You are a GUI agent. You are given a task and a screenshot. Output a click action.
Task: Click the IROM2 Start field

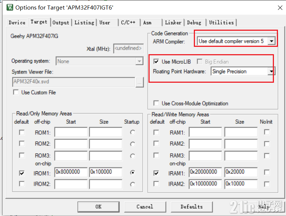tap(71, 184)
